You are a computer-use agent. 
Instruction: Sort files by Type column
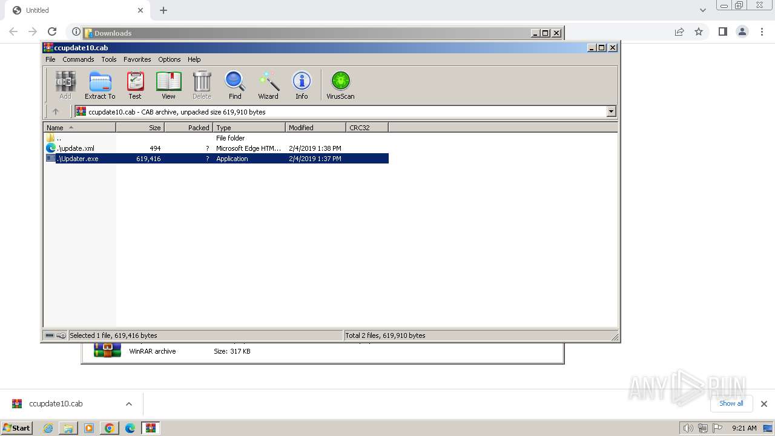(x=249, y=127)
